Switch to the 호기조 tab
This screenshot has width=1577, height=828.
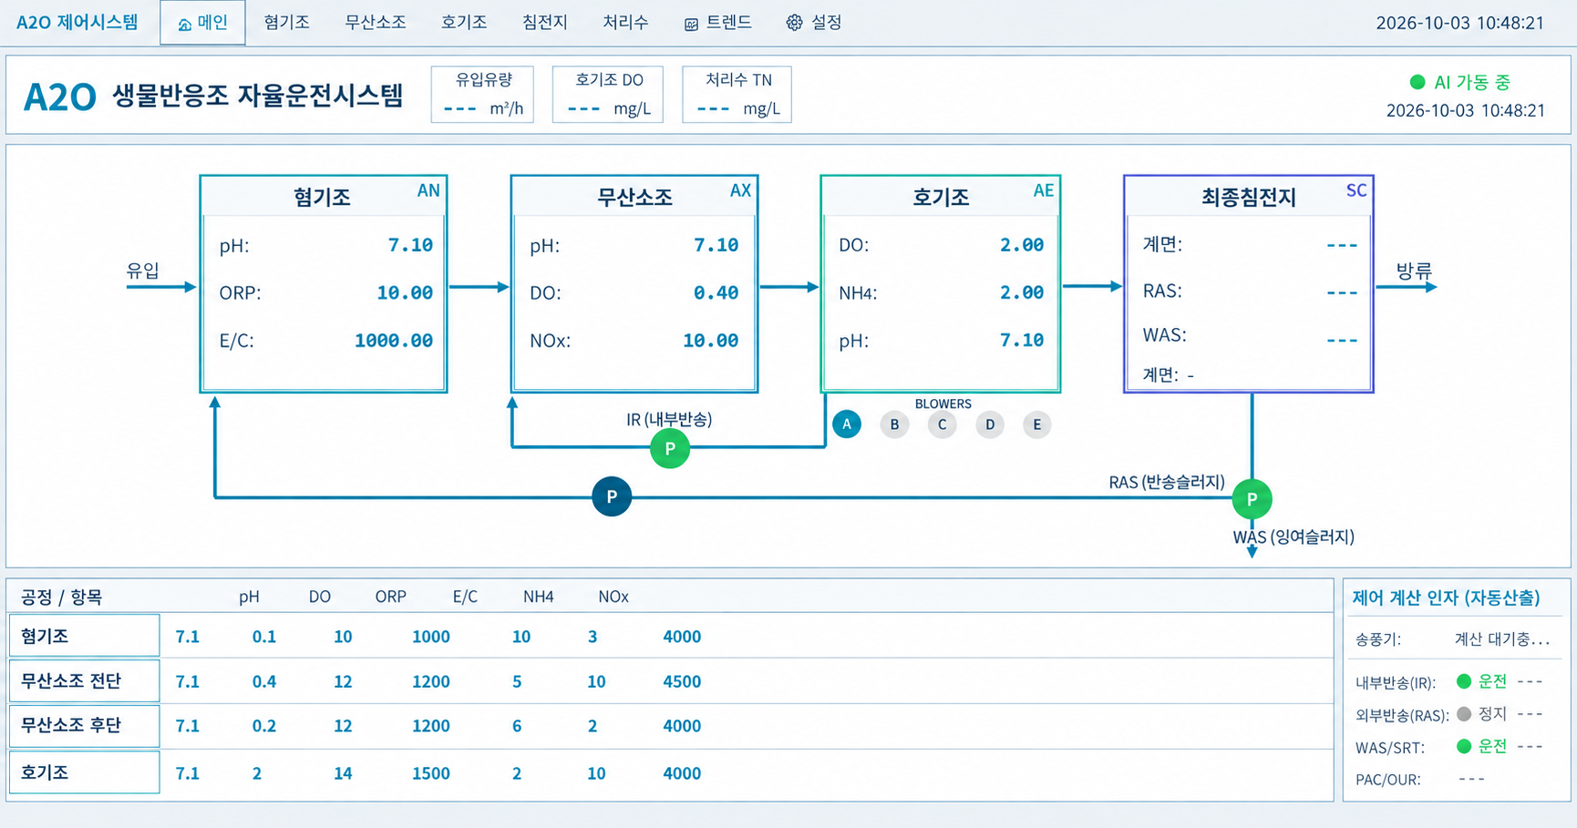click(464, 23)
